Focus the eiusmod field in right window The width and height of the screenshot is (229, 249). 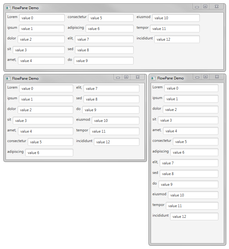coord(193,195)
